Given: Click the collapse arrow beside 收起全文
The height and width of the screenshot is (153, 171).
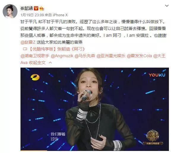Looking at the screenshot, I should [50, 63].
